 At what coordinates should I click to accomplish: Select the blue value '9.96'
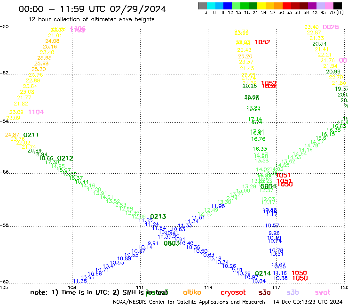(x=274, y=233)
